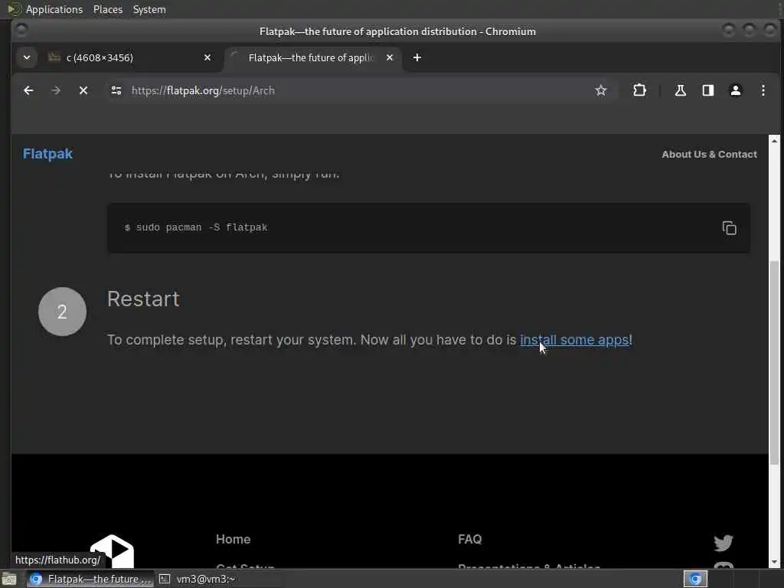Click the page vertical scrollbar thumb
The image size is (784, 588).
coord(774,362)
